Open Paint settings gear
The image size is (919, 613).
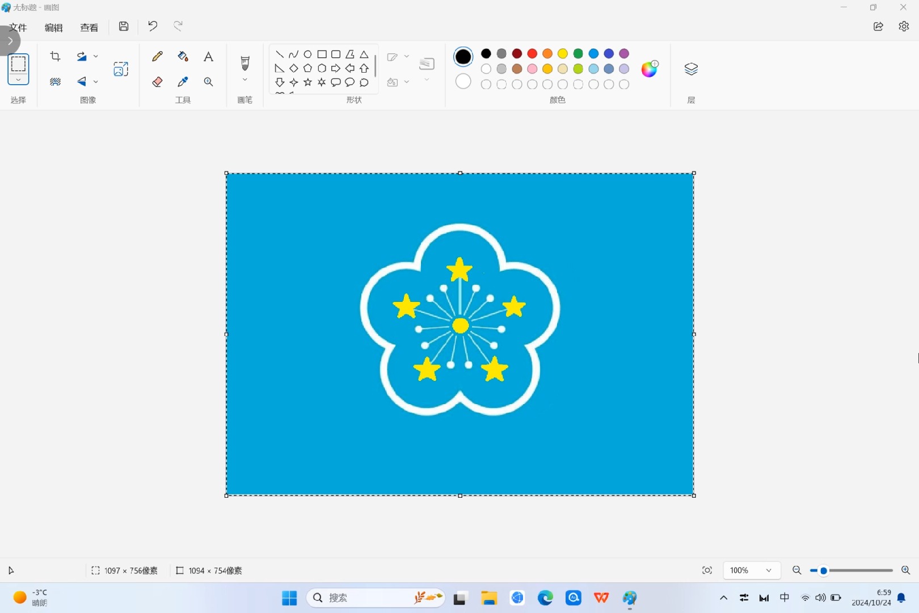click(x=904, y=26)
